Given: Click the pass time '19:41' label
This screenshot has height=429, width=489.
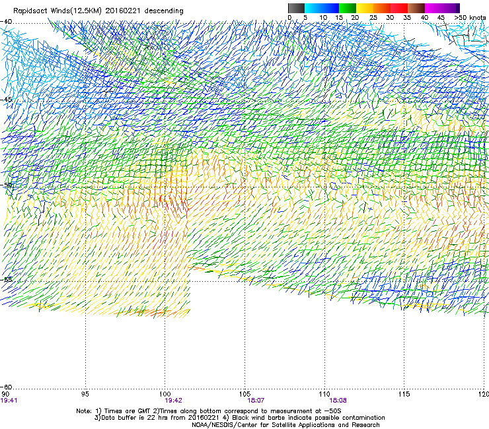Looking at the screenshot, I should tap(9, 401).
